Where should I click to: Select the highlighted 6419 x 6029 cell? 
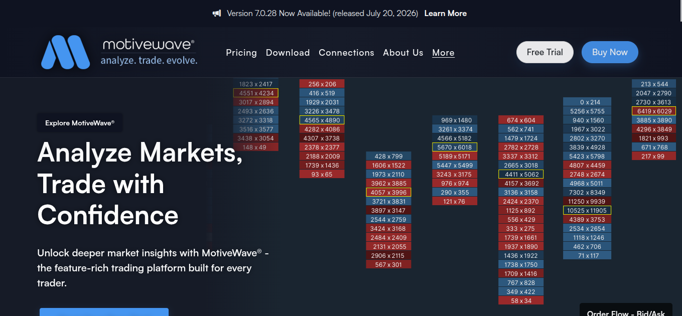654,111
